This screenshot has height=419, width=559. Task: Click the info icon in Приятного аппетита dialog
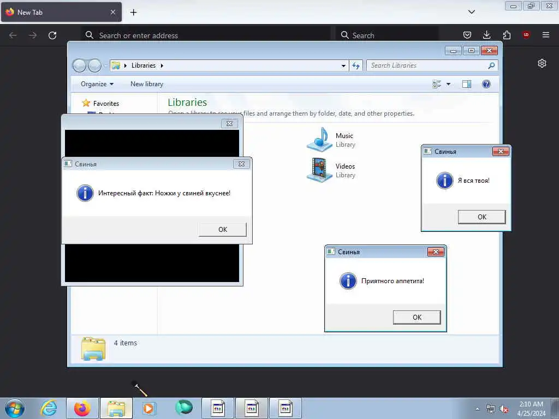point(348,281)
